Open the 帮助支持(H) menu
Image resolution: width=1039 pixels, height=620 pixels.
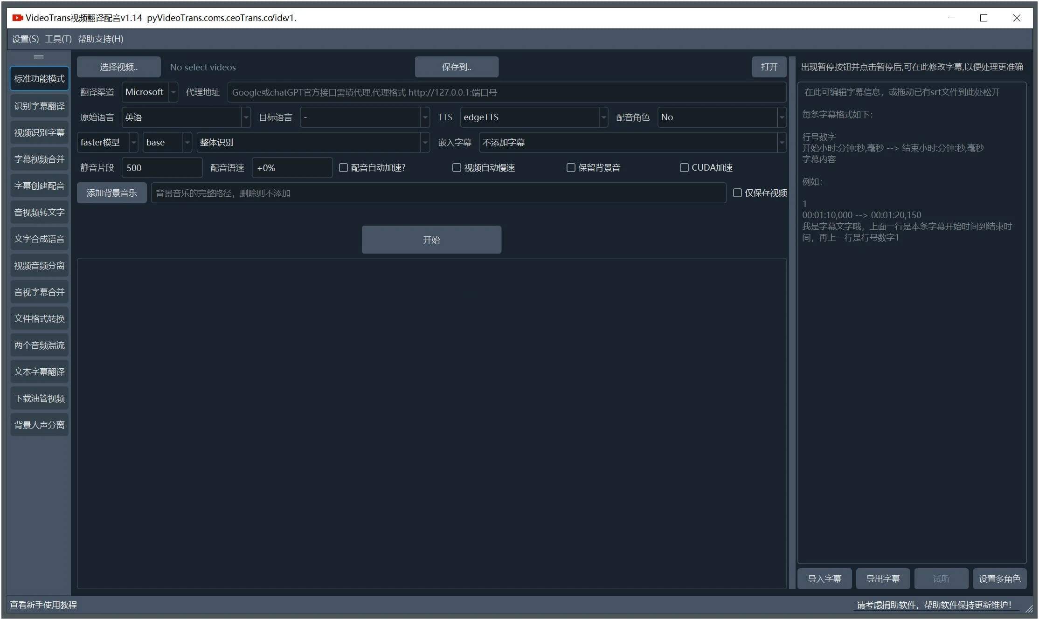[x=99, y=39]
